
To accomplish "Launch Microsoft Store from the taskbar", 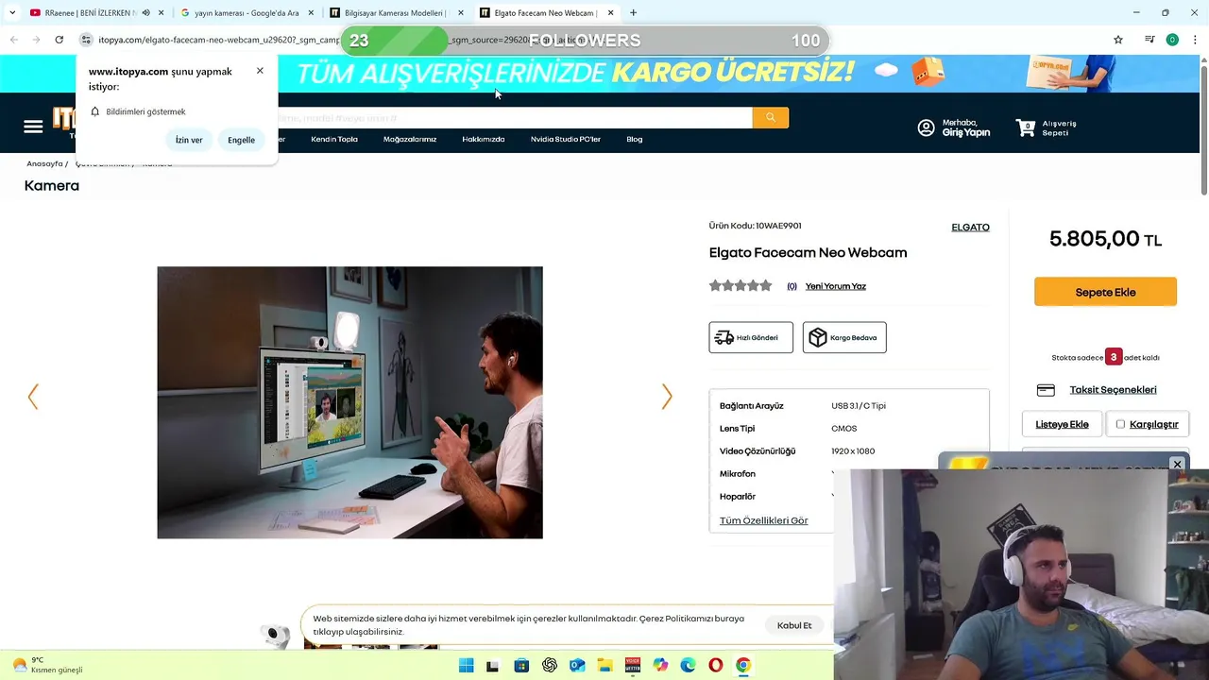I will coord(521,666).
